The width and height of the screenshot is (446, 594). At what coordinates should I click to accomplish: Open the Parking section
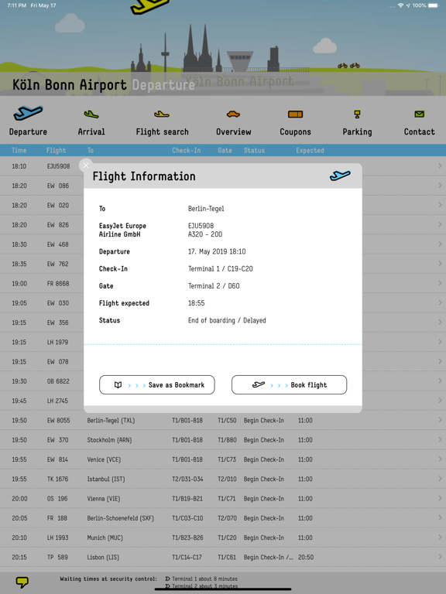tap(357, 131)
